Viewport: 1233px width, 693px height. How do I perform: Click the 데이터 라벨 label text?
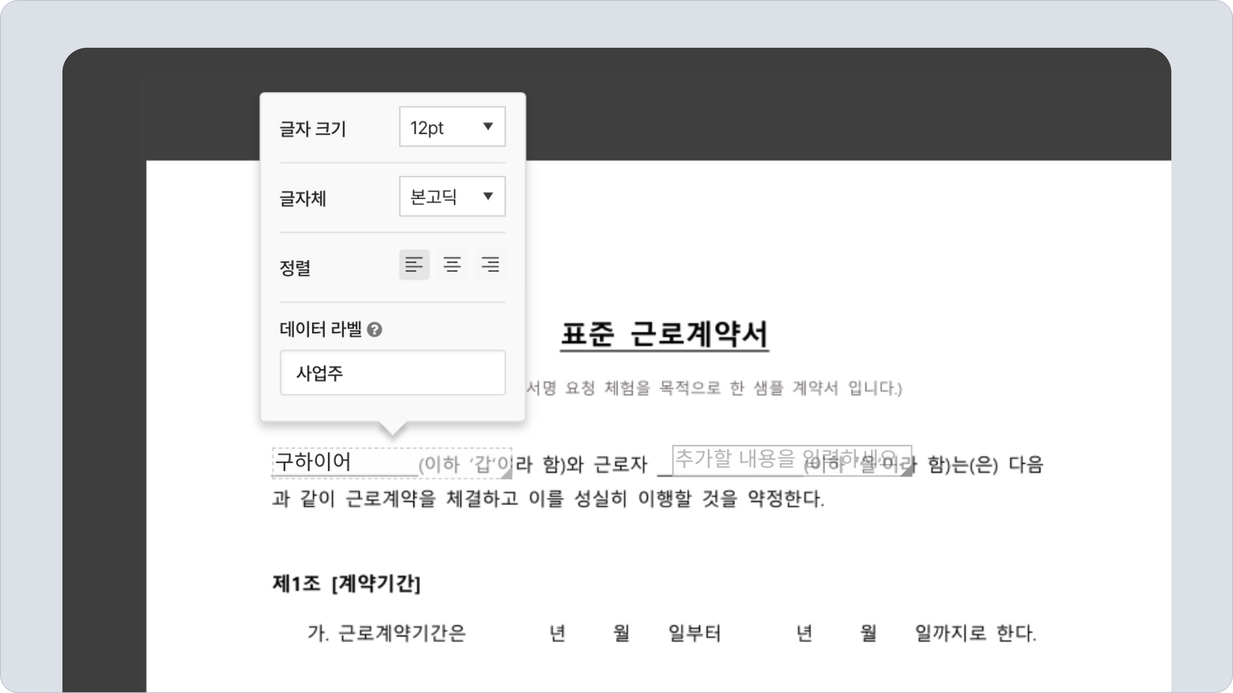coord(321,330)
